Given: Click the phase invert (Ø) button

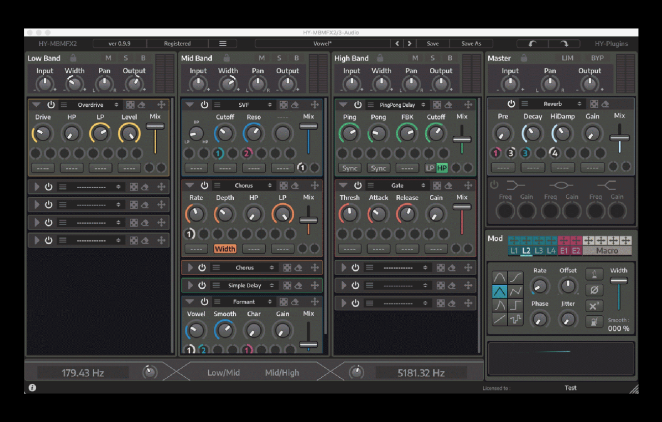Looking at the screenshot, I should (594, 290).
